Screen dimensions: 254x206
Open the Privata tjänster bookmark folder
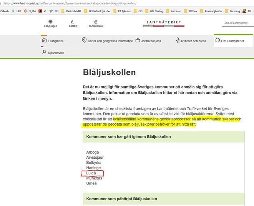point(211,11)
